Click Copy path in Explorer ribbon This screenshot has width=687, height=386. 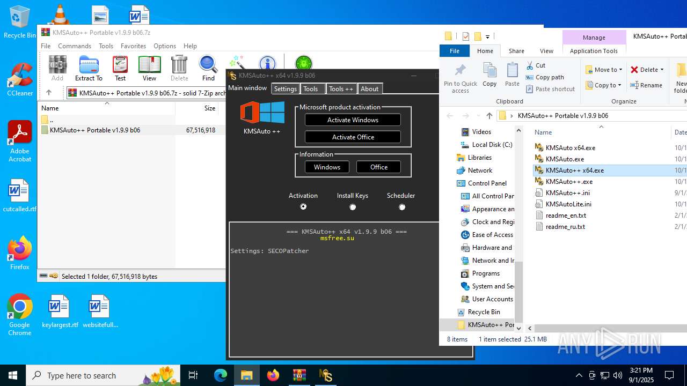click(x=545, y=77)
